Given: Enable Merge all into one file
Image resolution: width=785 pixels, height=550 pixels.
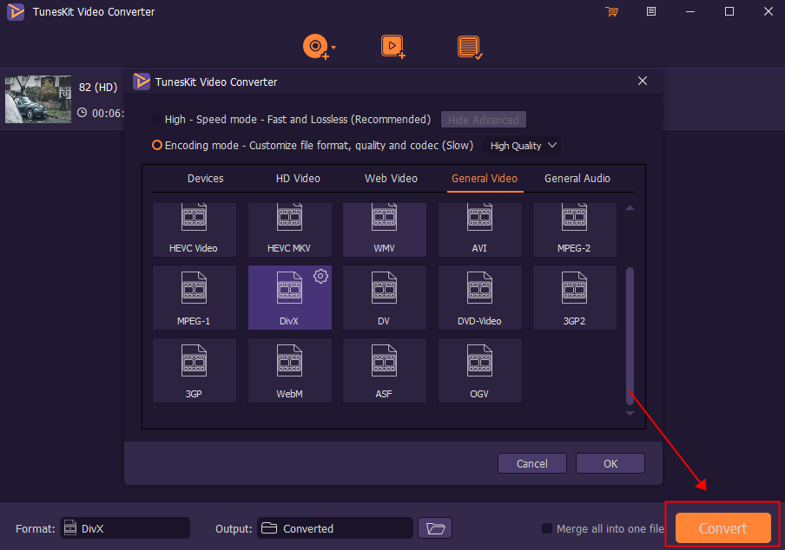Looking at the screenshot, I should click(547, 528).
